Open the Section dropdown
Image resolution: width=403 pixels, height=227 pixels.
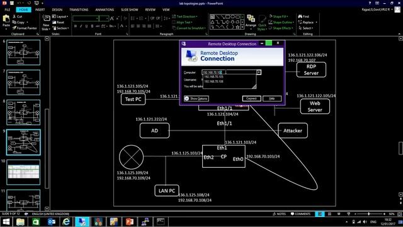click(60, 28)
